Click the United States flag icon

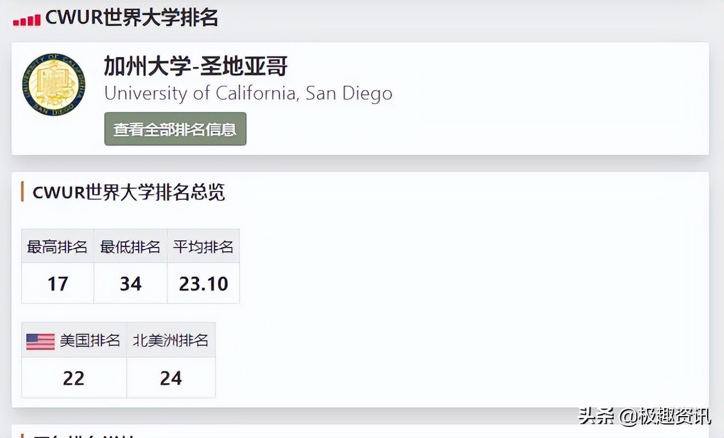[41, 341]
